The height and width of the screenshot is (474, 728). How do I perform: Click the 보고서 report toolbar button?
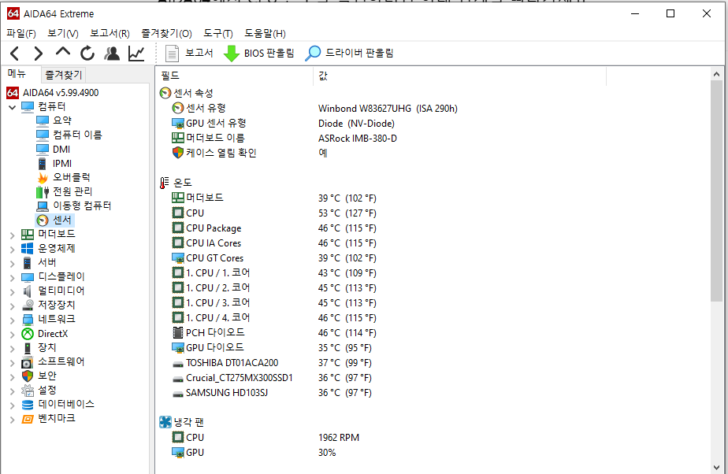[189, 54]
